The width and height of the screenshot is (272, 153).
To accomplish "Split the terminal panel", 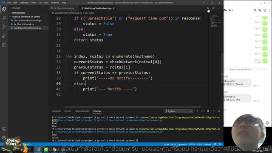I will click(203, 111).
